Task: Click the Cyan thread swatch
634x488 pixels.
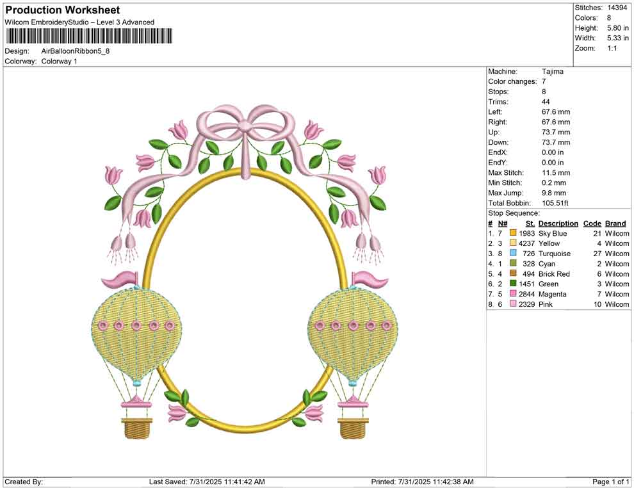Action: click(513, 264)
